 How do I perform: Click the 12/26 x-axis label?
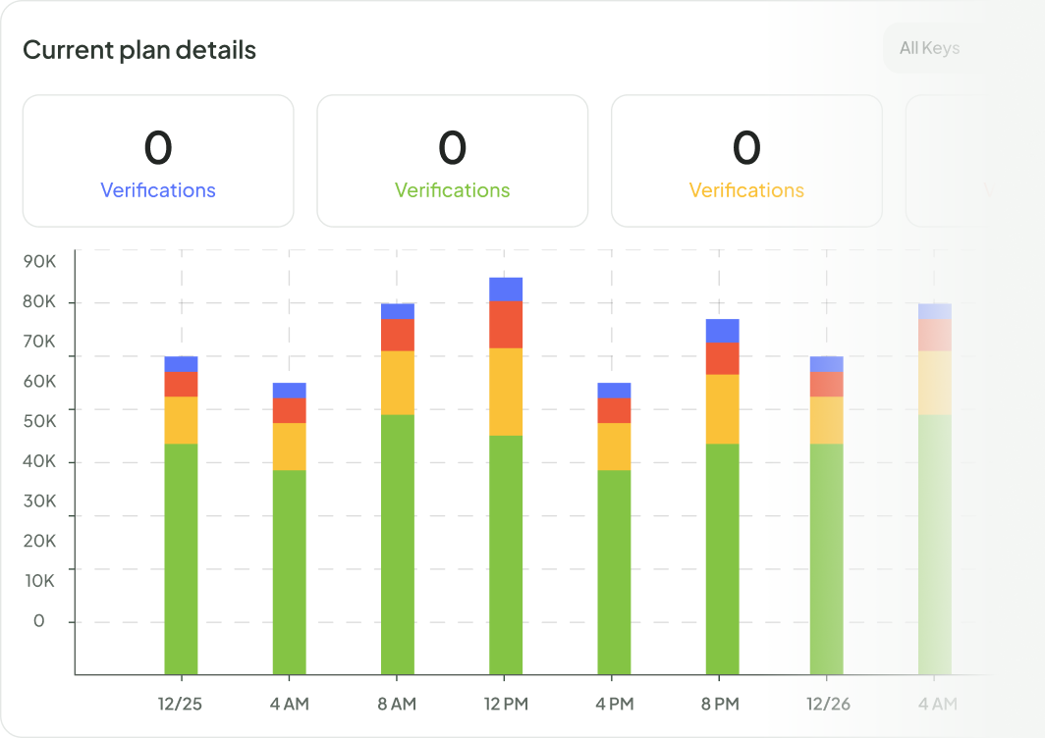(x=828, y=704)
